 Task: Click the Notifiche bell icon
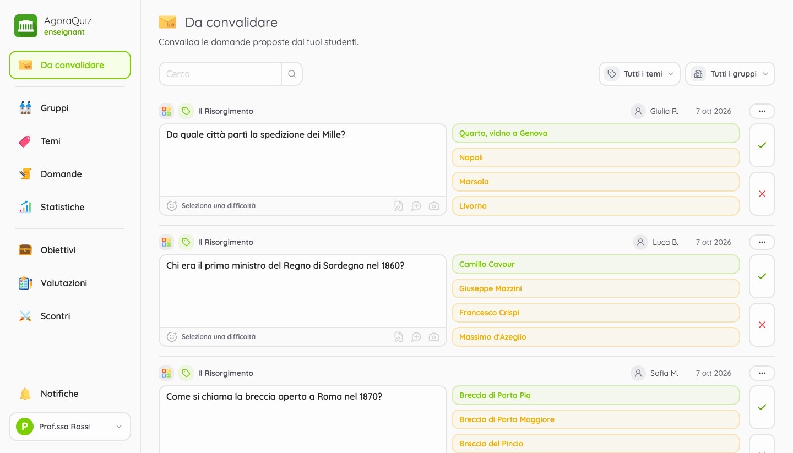(25, 394)
